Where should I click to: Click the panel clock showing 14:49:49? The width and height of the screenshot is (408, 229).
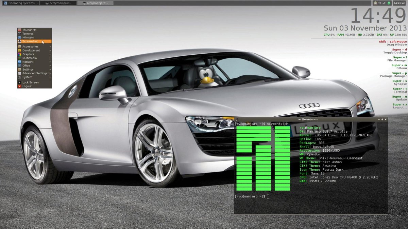tap(400, 3)
